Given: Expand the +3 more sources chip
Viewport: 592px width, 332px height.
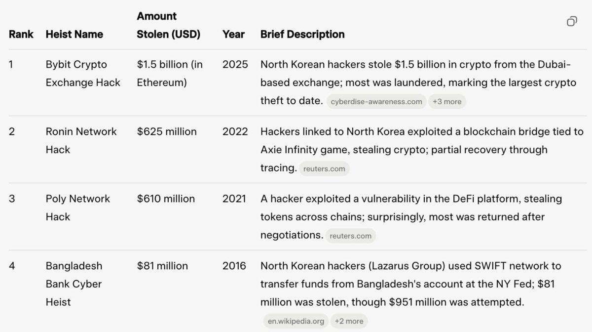Looking at the screenshot, I should tap(447, 102).
